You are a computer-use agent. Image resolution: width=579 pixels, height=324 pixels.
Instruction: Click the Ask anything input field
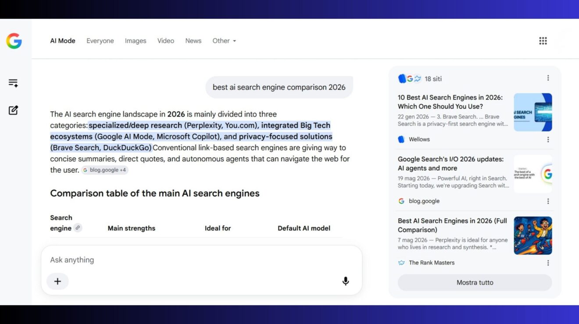(x=202, y=260)
